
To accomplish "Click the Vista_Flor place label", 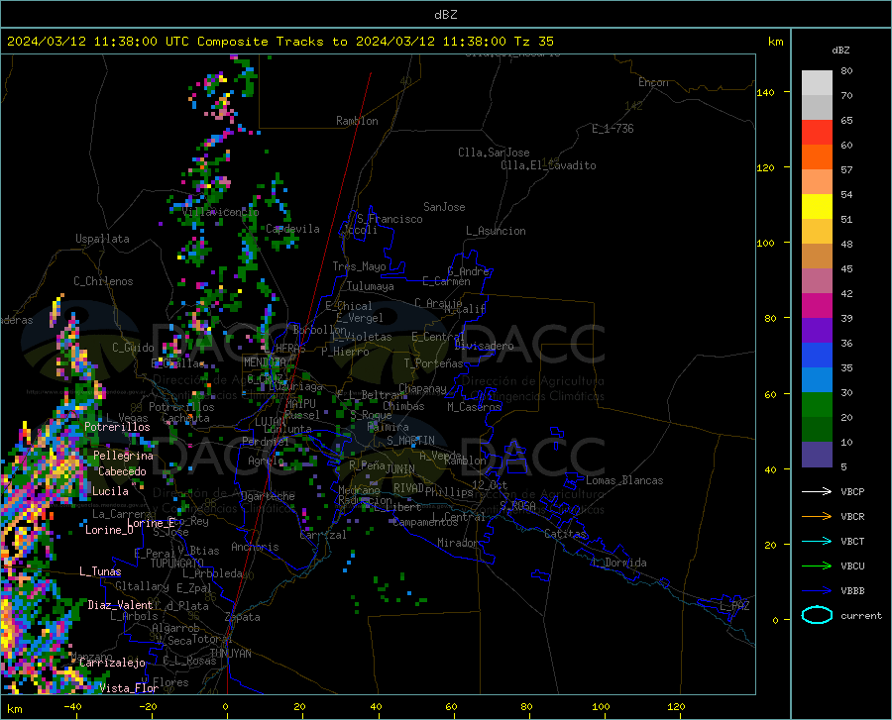I will (x=129, y=688).
